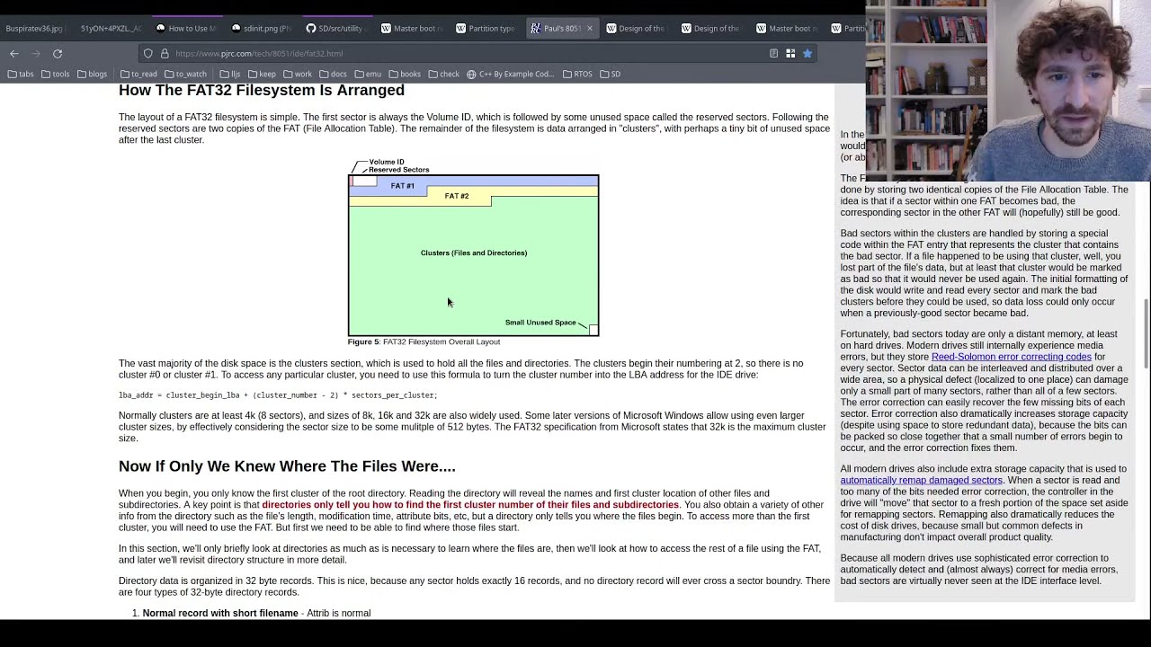Click the page vertical scrollbar thumb
This screenshot has width=1151, height=647.
point(1146,332)
